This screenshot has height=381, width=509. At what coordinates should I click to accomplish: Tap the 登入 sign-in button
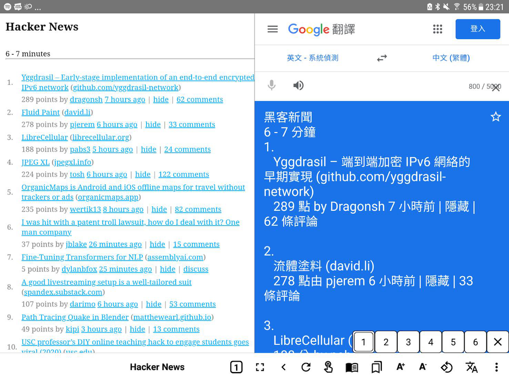pyautogui.click(x=478, y=29)
